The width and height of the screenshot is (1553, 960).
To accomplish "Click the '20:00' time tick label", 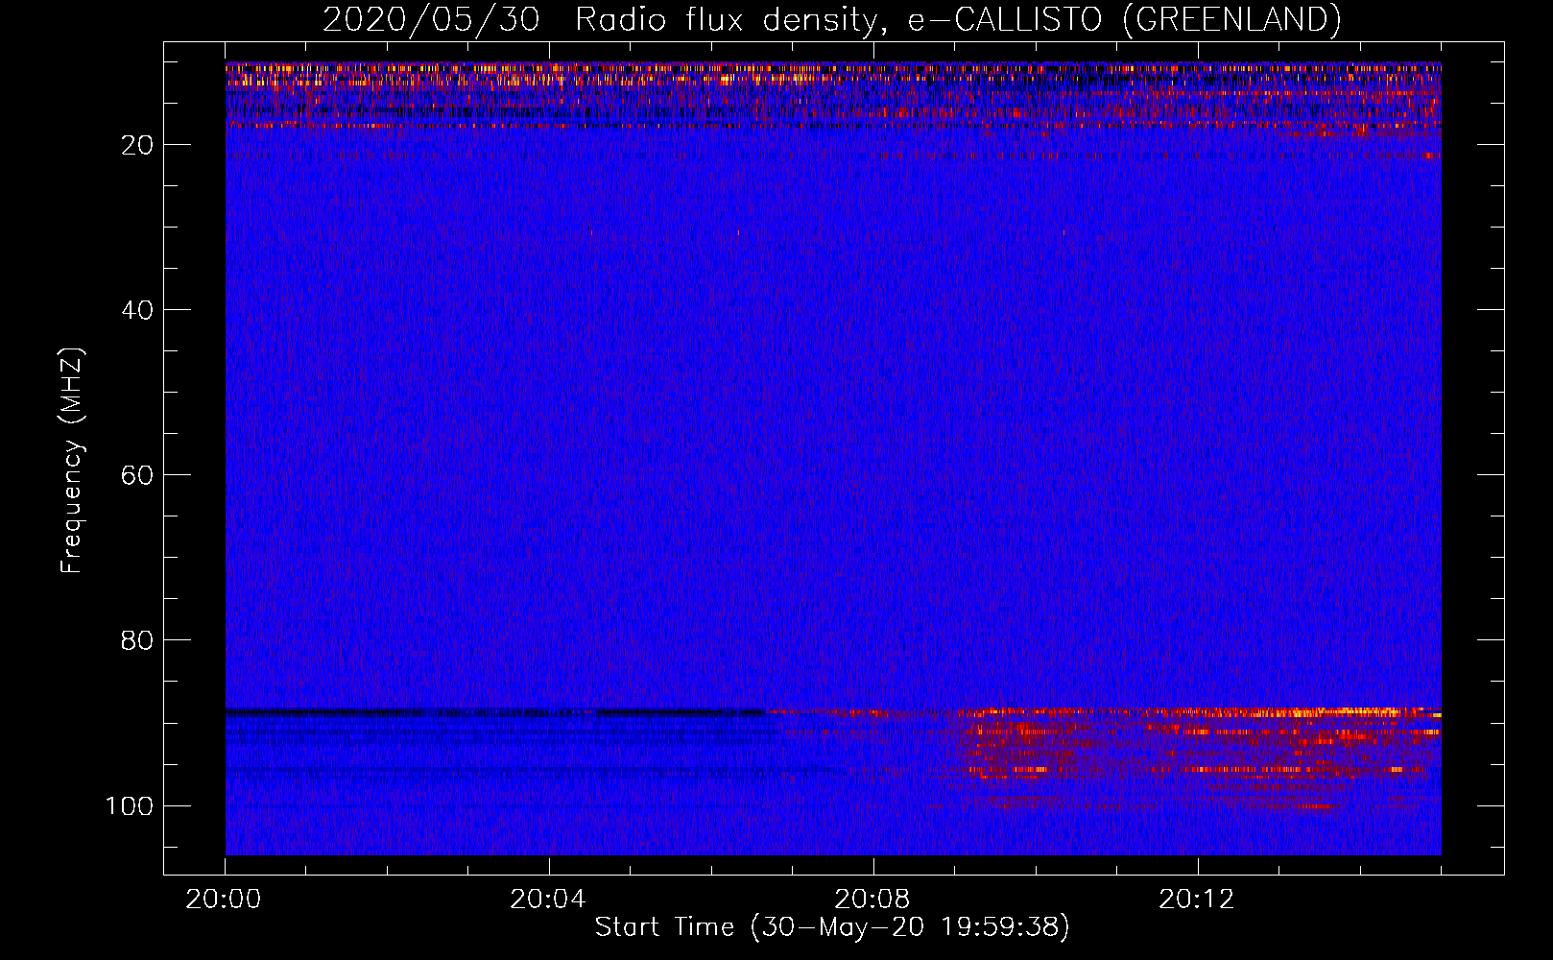I will tap(225, 900).
